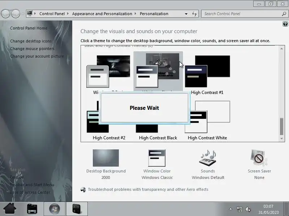The image size is (289, 216).
Task: Open Ease of Access Center link
Action: pos(30,192)
